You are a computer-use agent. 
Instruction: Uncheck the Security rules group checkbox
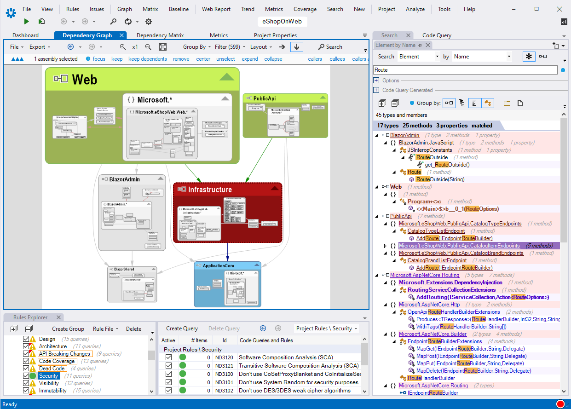(26, 376)
